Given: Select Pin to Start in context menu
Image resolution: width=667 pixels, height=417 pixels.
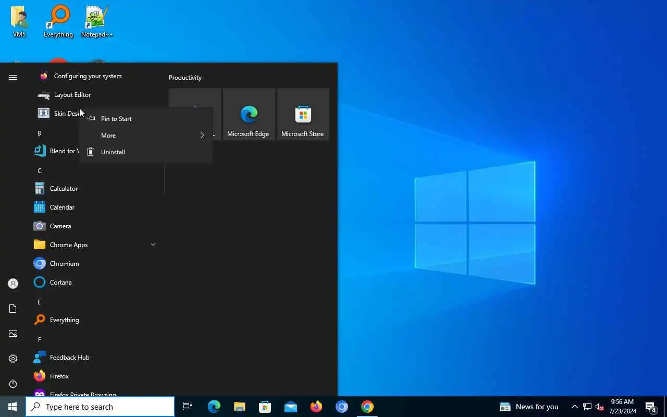Looking at the screenshot, I should click(146, 119).
